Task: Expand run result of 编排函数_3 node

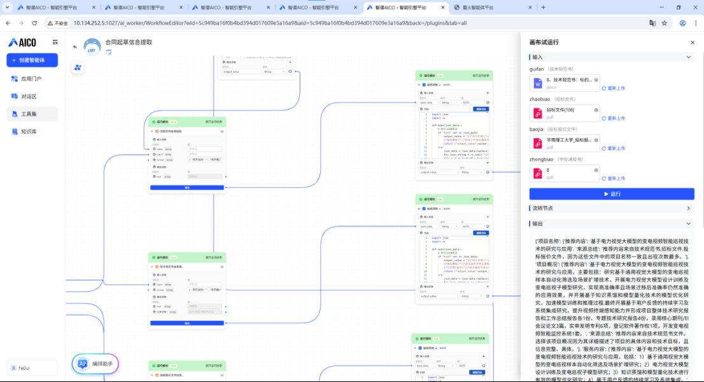Action: (481, 199)
